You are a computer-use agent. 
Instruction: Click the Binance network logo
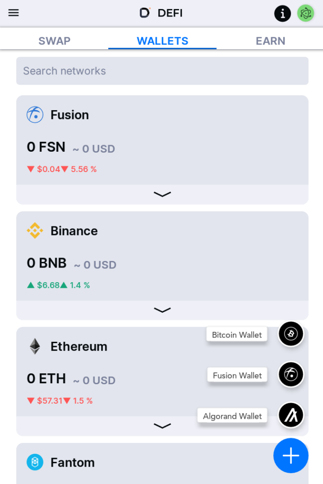[35, 231]
